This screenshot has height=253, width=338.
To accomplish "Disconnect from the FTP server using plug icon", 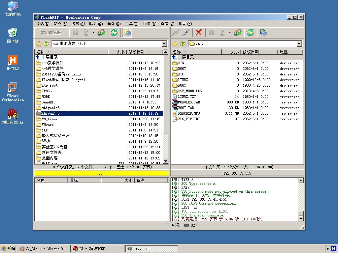I will click(x=186, y=33).
